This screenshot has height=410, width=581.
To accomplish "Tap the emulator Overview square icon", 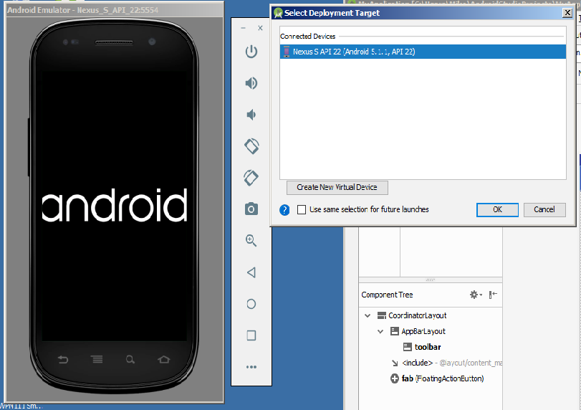I will pyautogui.click(x=251, y=335).
